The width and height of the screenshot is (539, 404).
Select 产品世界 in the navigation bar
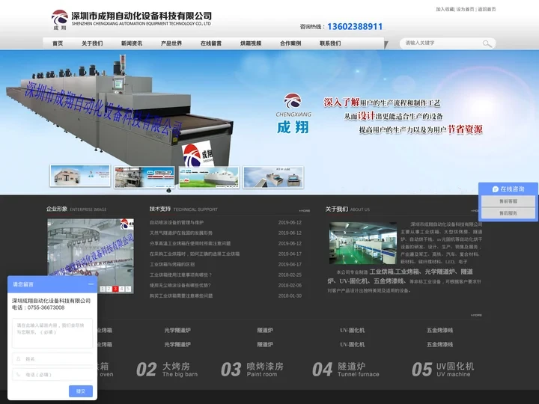click(171, 43)
